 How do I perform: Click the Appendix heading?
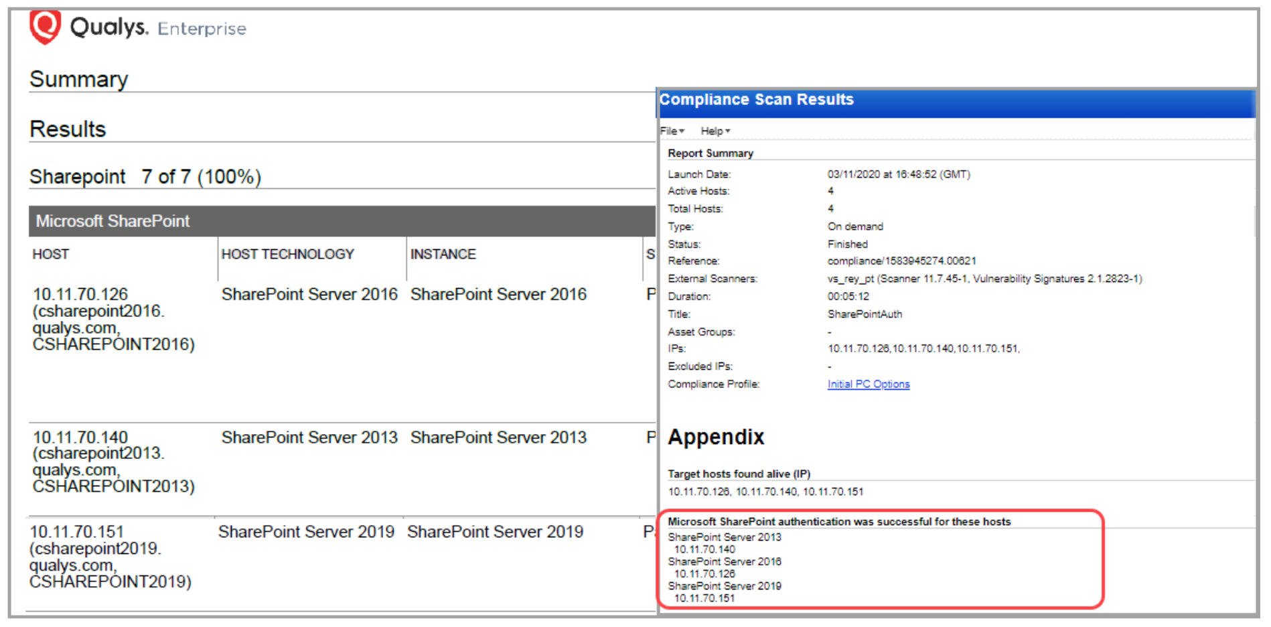click(x=716, y=437)
